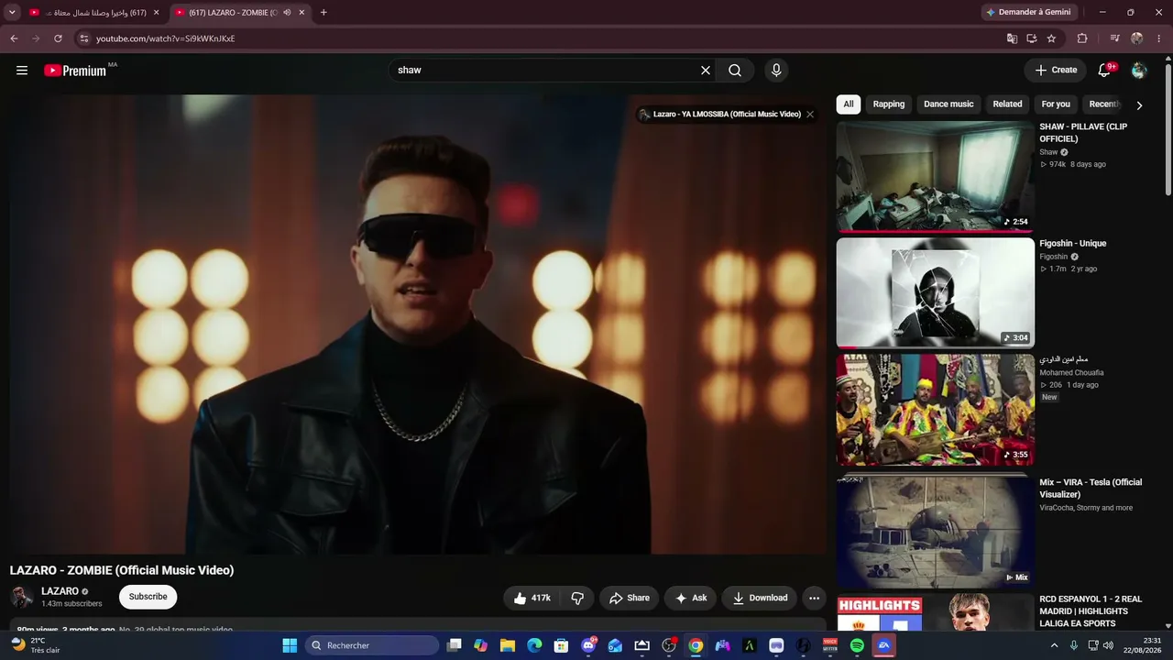1173x660 pixels.
Task: Subscribe to the LAZARO channel
Action: [148, 597]
